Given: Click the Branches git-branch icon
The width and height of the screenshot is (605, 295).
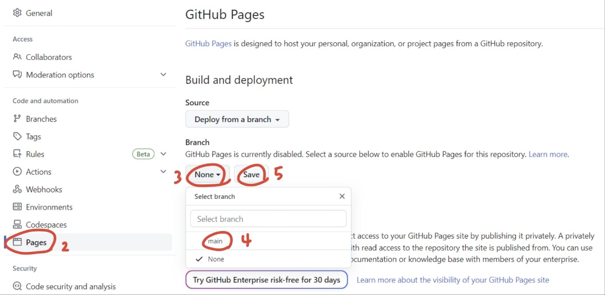Looking at the screenshot, I should (x=17, y=119).
